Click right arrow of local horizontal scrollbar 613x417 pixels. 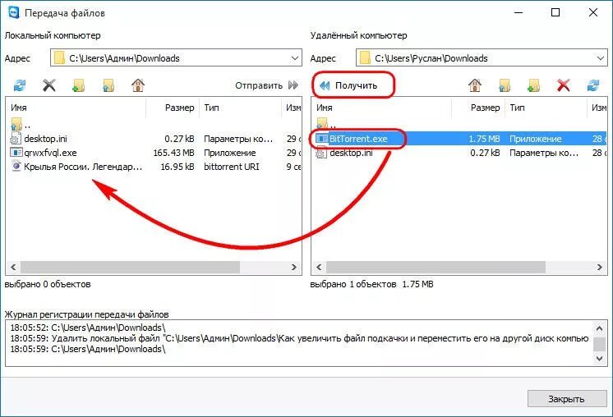(294, 268)
